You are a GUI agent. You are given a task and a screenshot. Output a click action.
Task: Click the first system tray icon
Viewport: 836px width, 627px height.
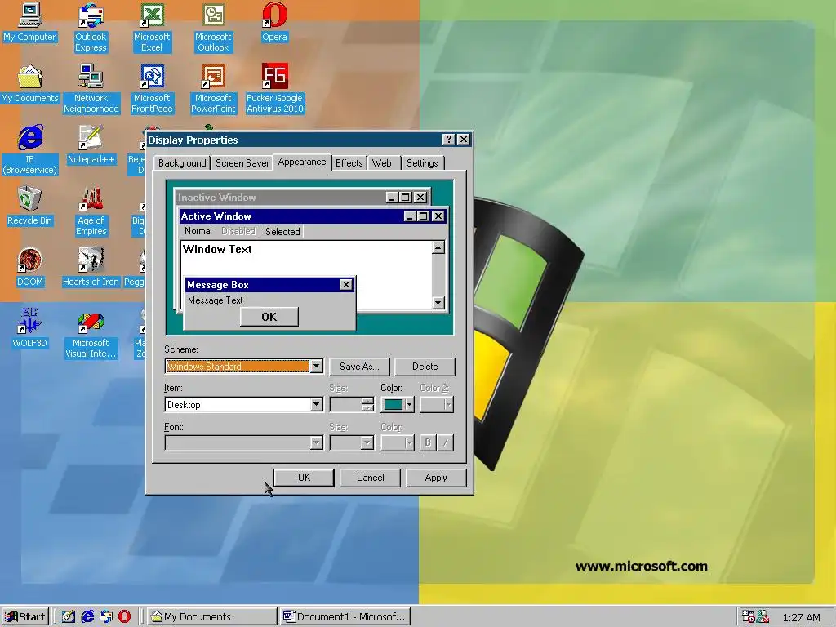(x=749, y=617)
